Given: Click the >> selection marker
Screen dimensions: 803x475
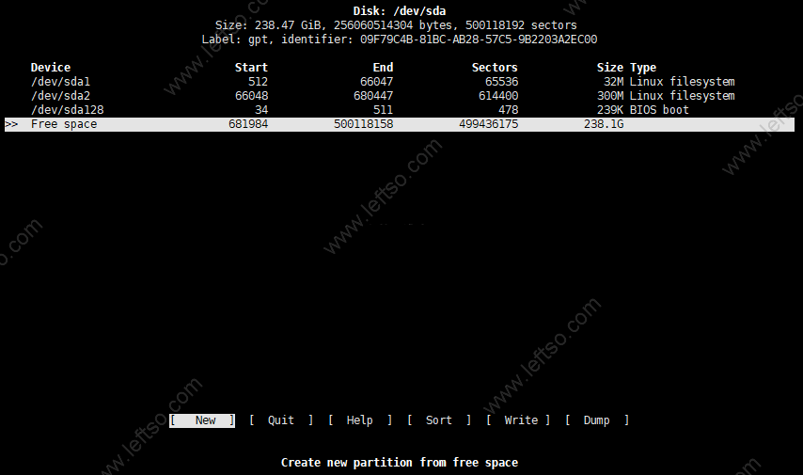Looking at the screenshot, I should pyautogui.click(x=11, y=124).
